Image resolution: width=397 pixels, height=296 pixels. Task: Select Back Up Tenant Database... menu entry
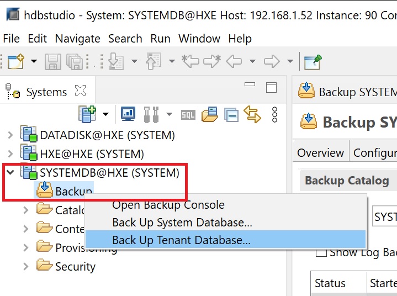(x=181, y=240)
